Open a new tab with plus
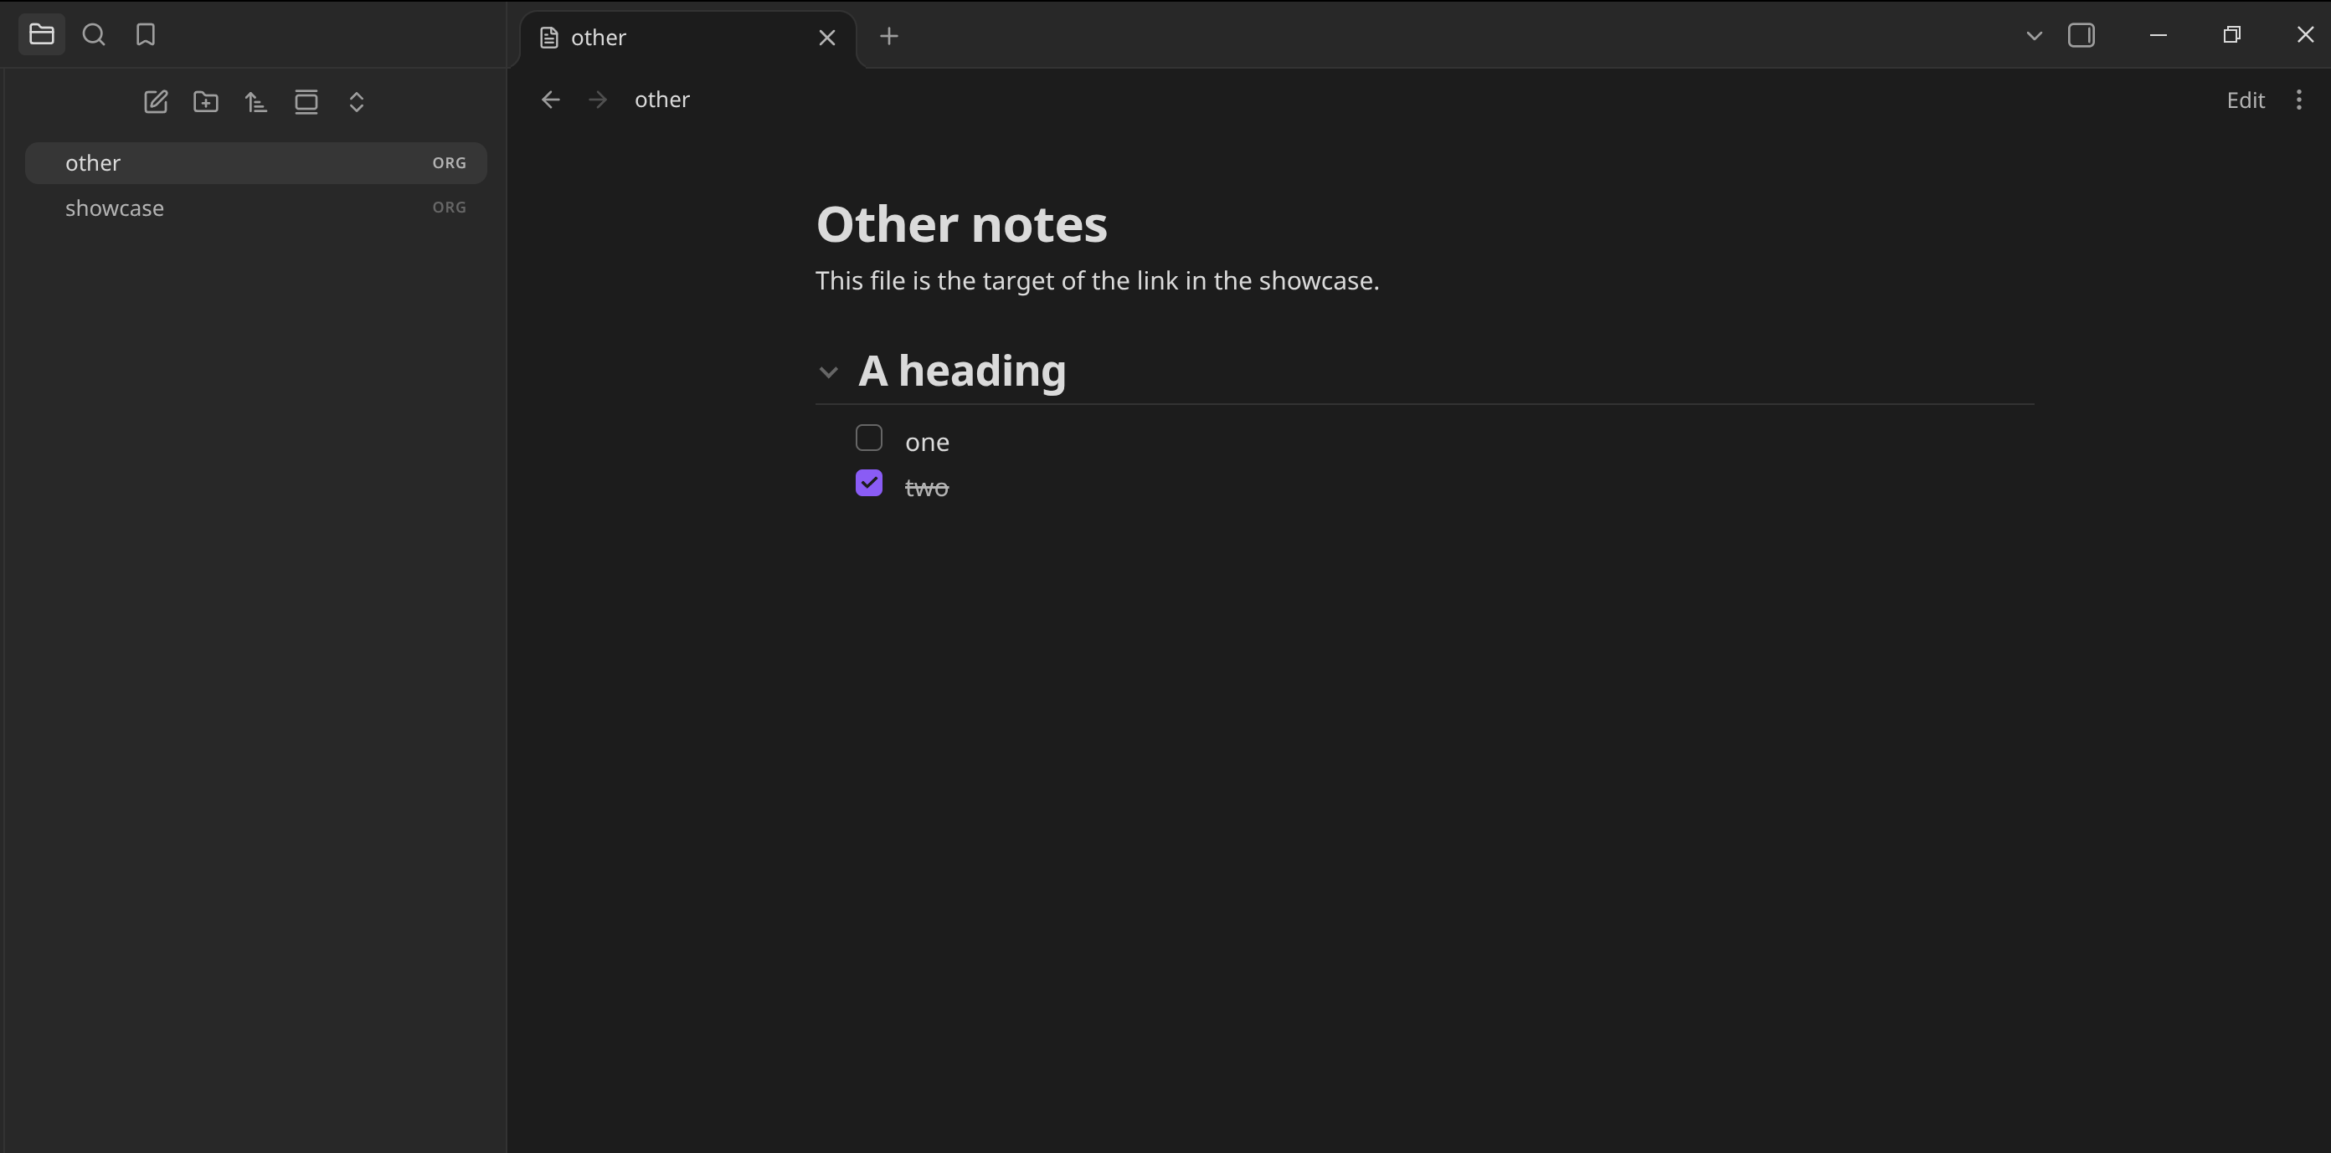The image size is (2331, 1153). coord(888,36)
